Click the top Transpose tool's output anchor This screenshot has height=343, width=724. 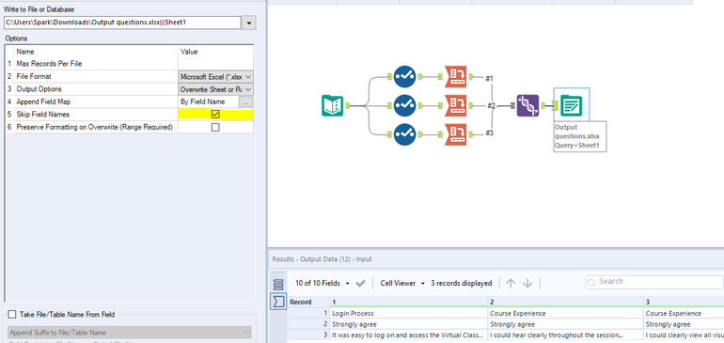tap(470, 77)
